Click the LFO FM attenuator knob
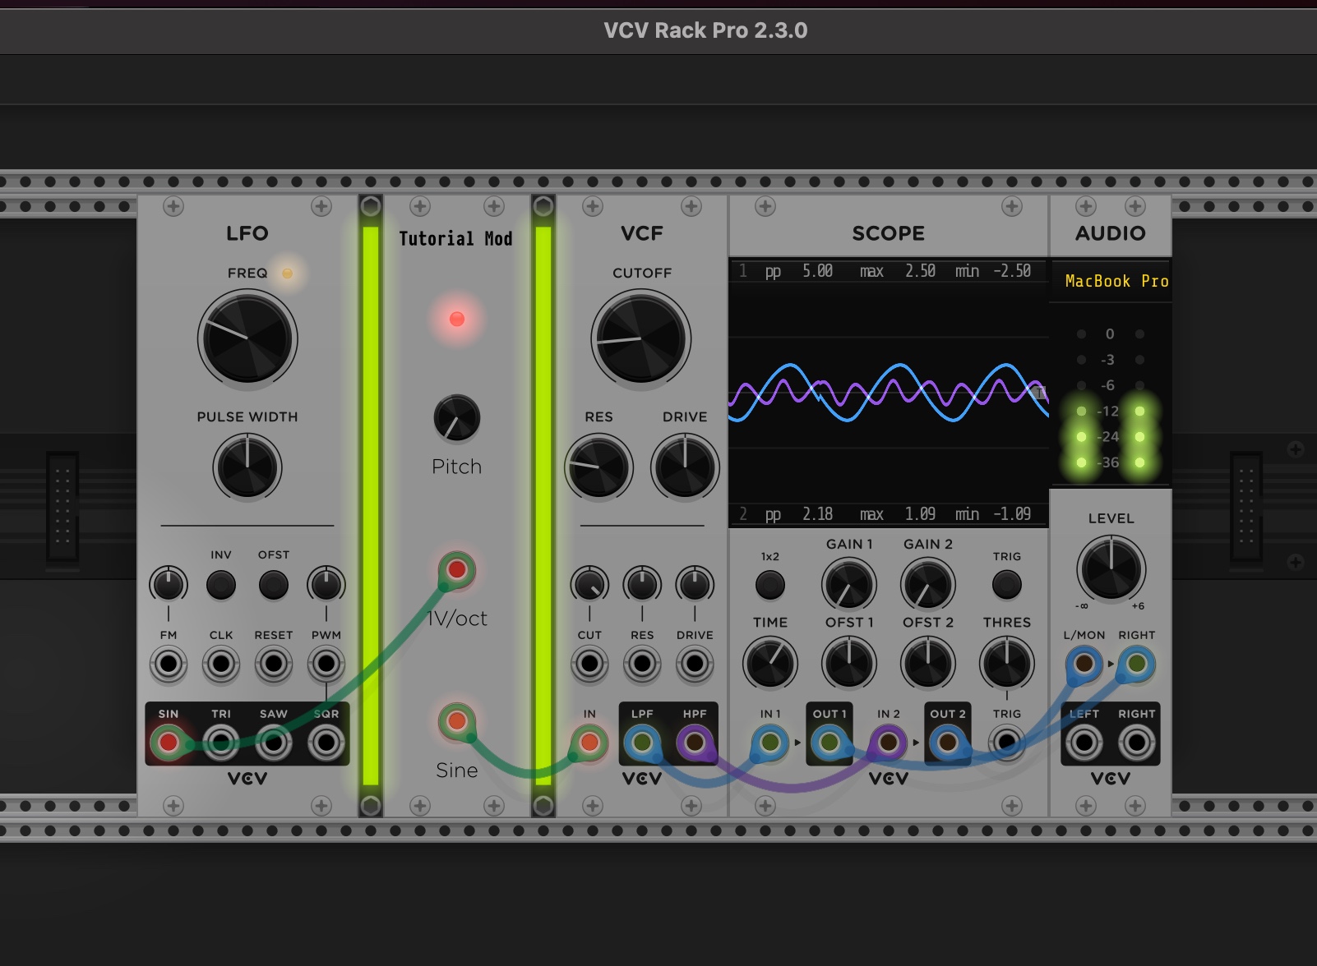The image size is (1317, 966). coord(169,585)
